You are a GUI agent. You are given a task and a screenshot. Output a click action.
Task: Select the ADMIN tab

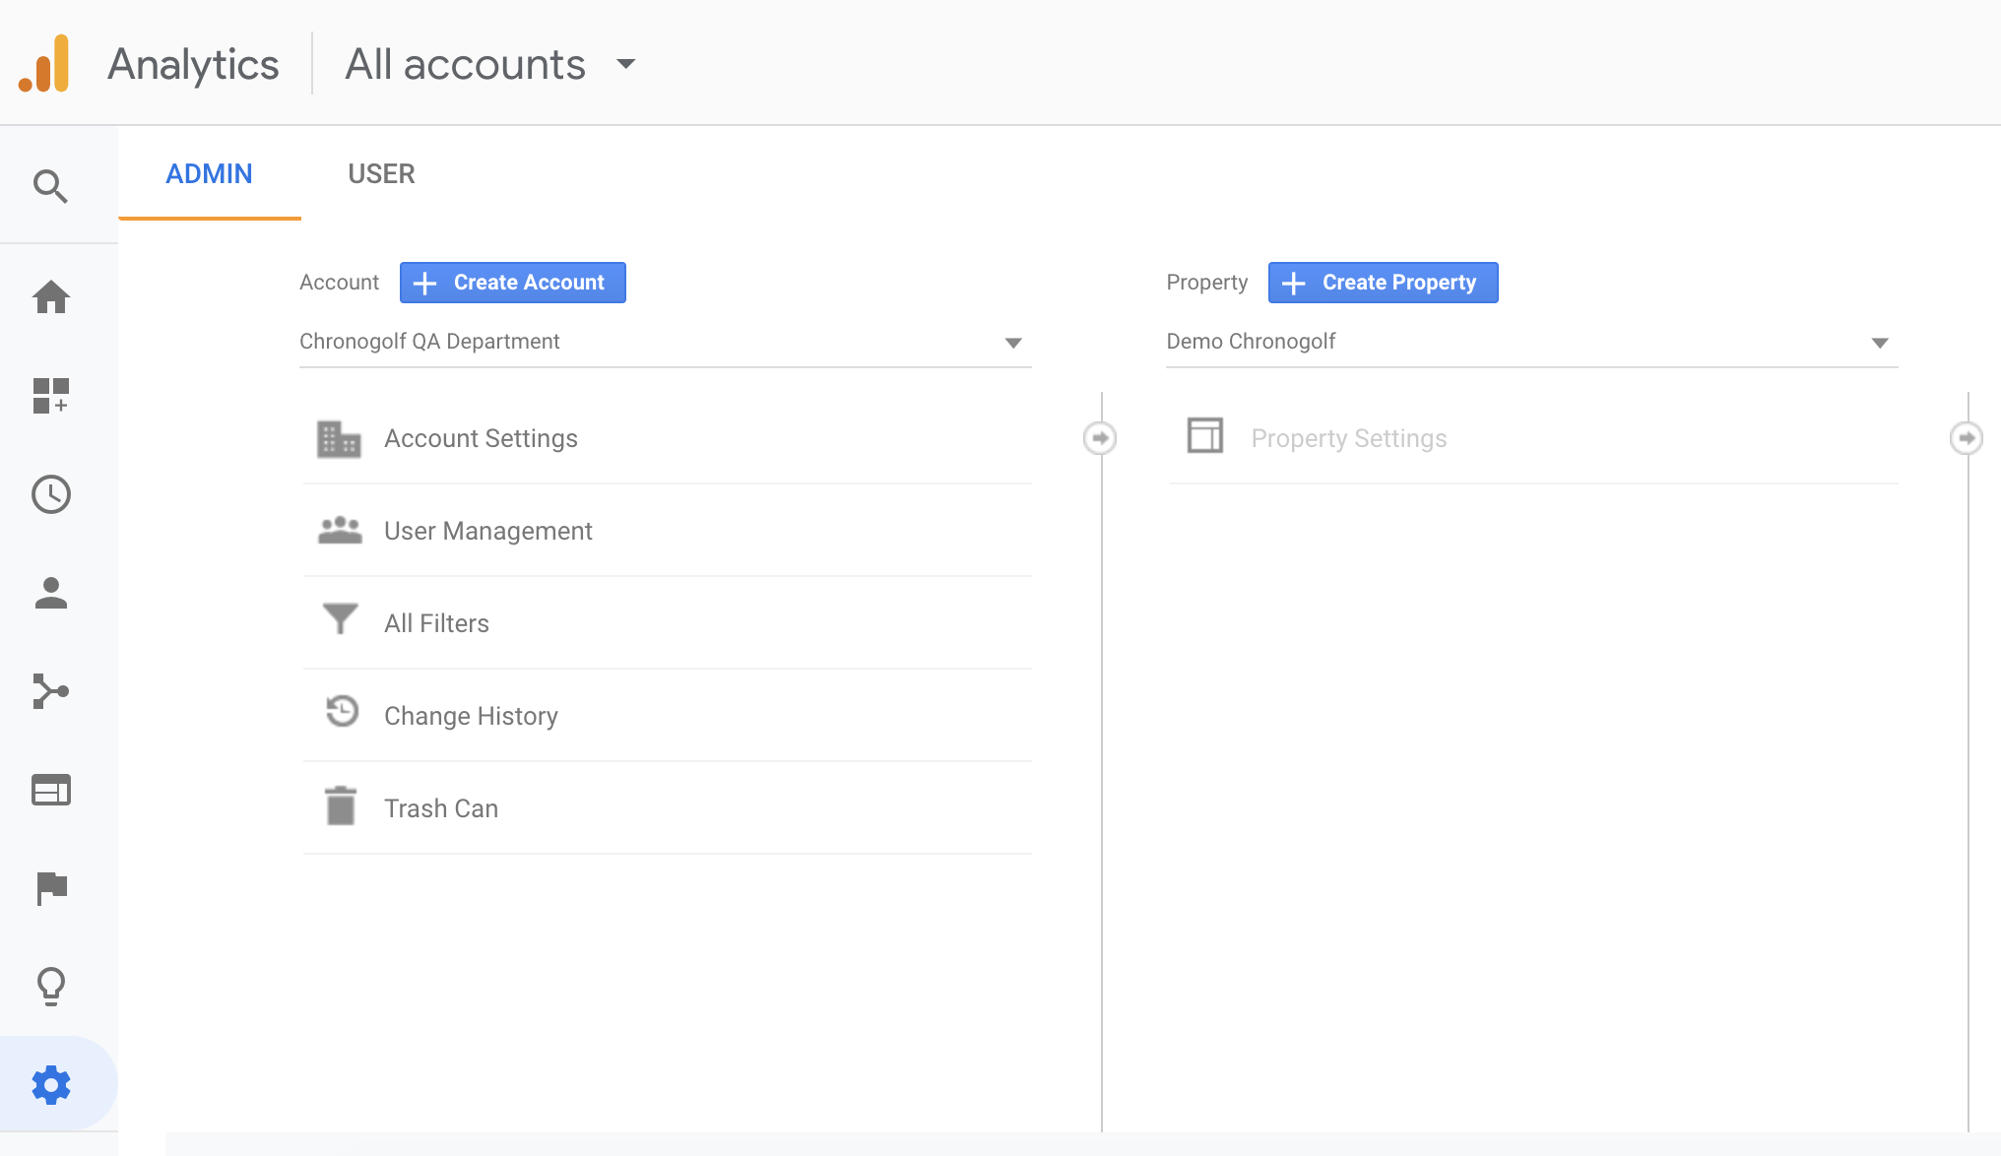click(x=209, y=174)
